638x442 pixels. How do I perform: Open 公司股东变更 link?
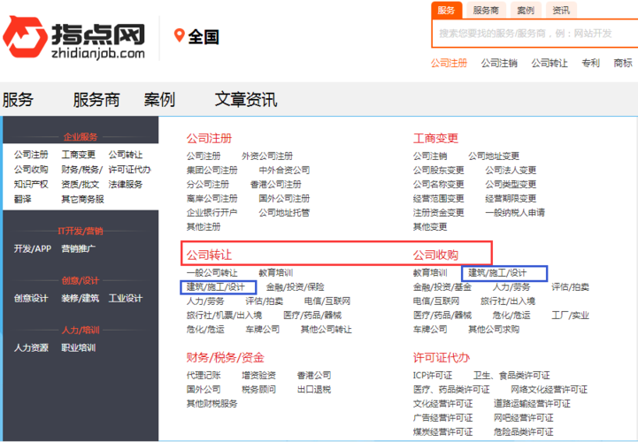(439, 170)
